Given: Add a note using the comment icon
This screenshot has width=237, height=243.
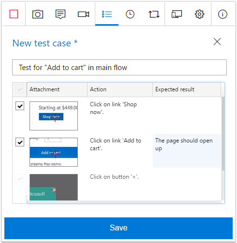Looking at the screenshot, I should pyautogui.click(x=60, y=14).
